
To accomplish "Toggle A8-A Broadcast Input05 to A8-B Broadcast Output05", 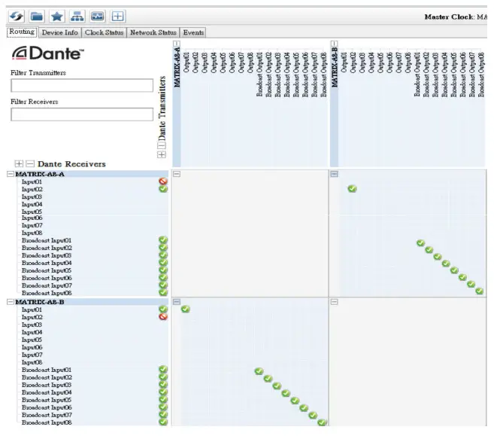I will click(454, 270).
